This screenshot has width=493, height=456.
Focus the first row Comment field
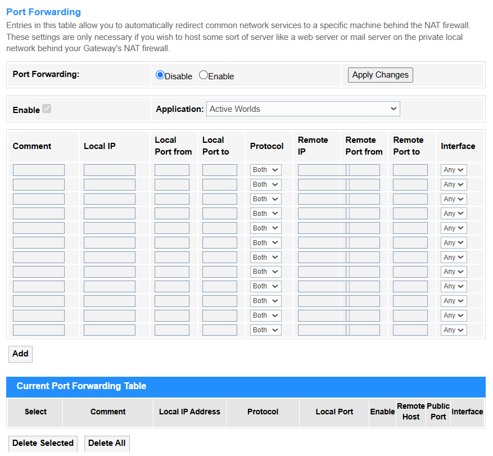tap(39, 170)
